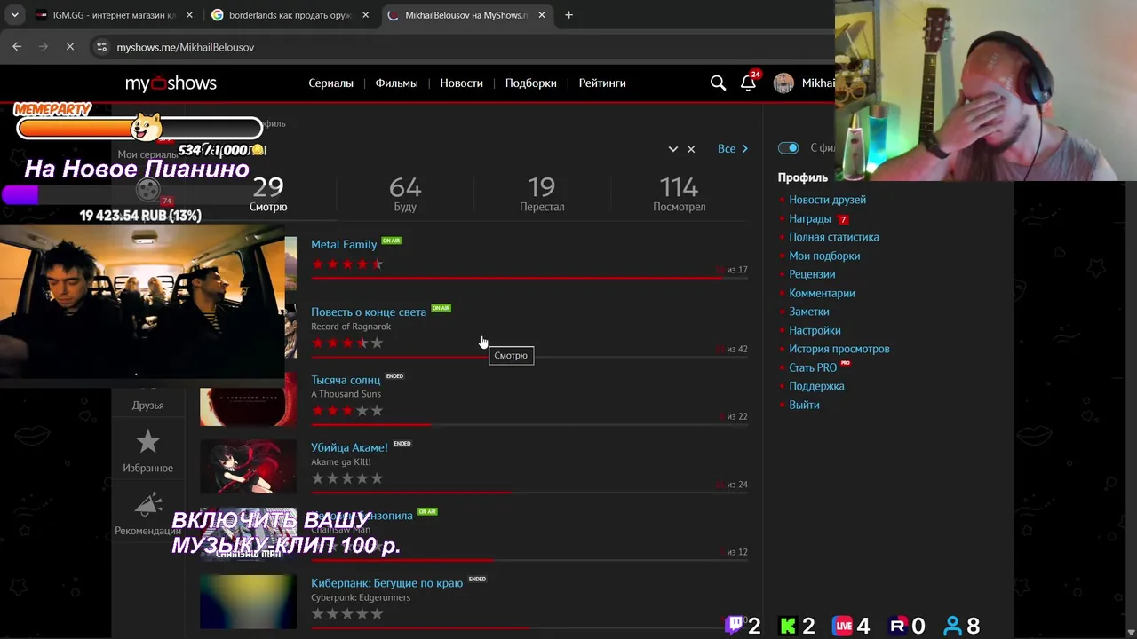Open the Рекомендации megaphone icon
1137x639 pixels.
click(x=147, y=504)
